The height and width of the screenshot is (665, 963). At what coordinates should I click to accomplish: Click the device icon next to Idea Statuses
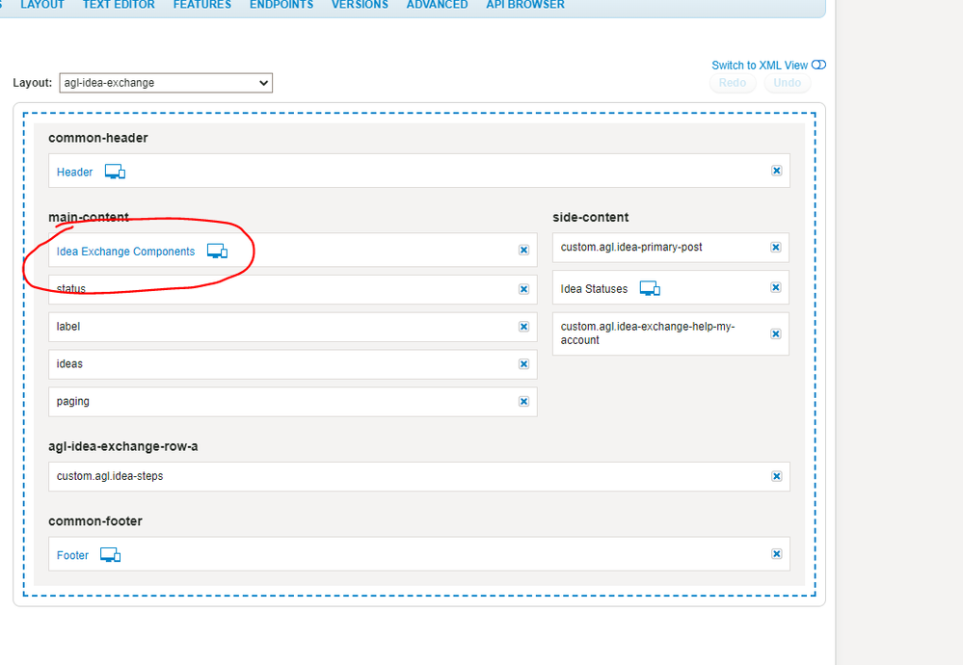point(650,289)
